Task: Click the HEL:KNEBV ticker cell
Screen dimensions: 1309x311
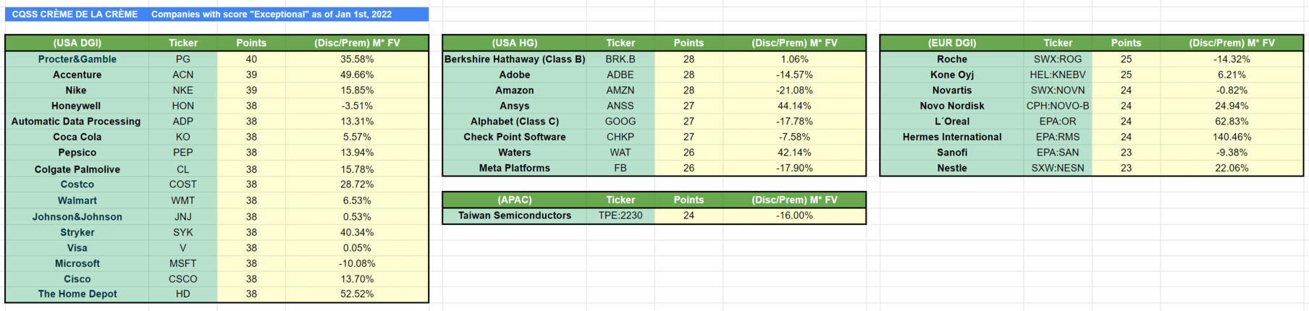Action: [x=1058, y=74]
